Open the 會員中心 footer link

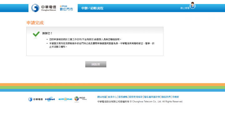112,97
